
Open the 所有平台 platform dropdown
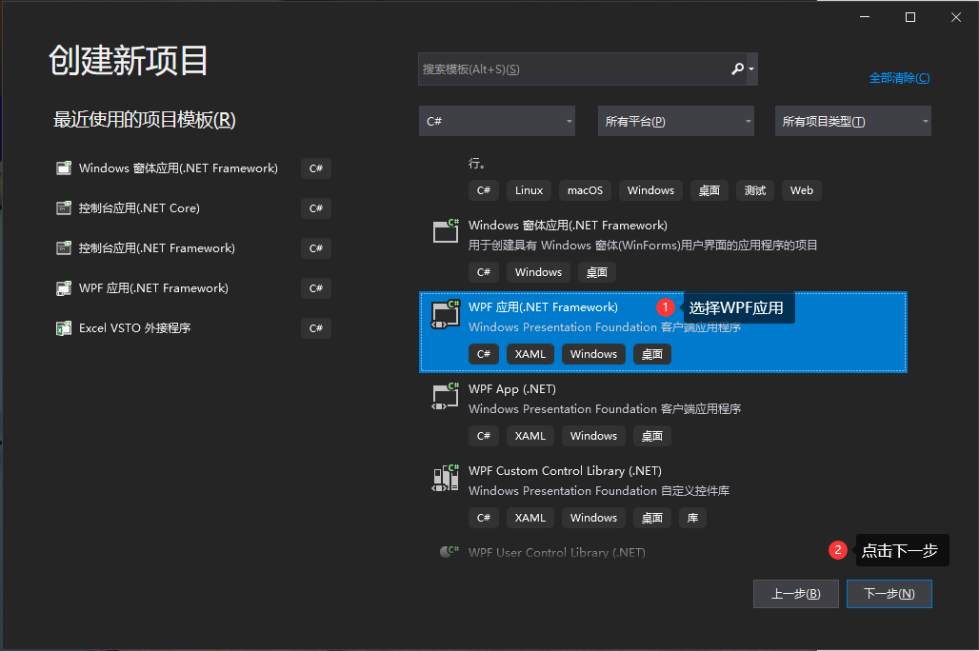point(675,121)
